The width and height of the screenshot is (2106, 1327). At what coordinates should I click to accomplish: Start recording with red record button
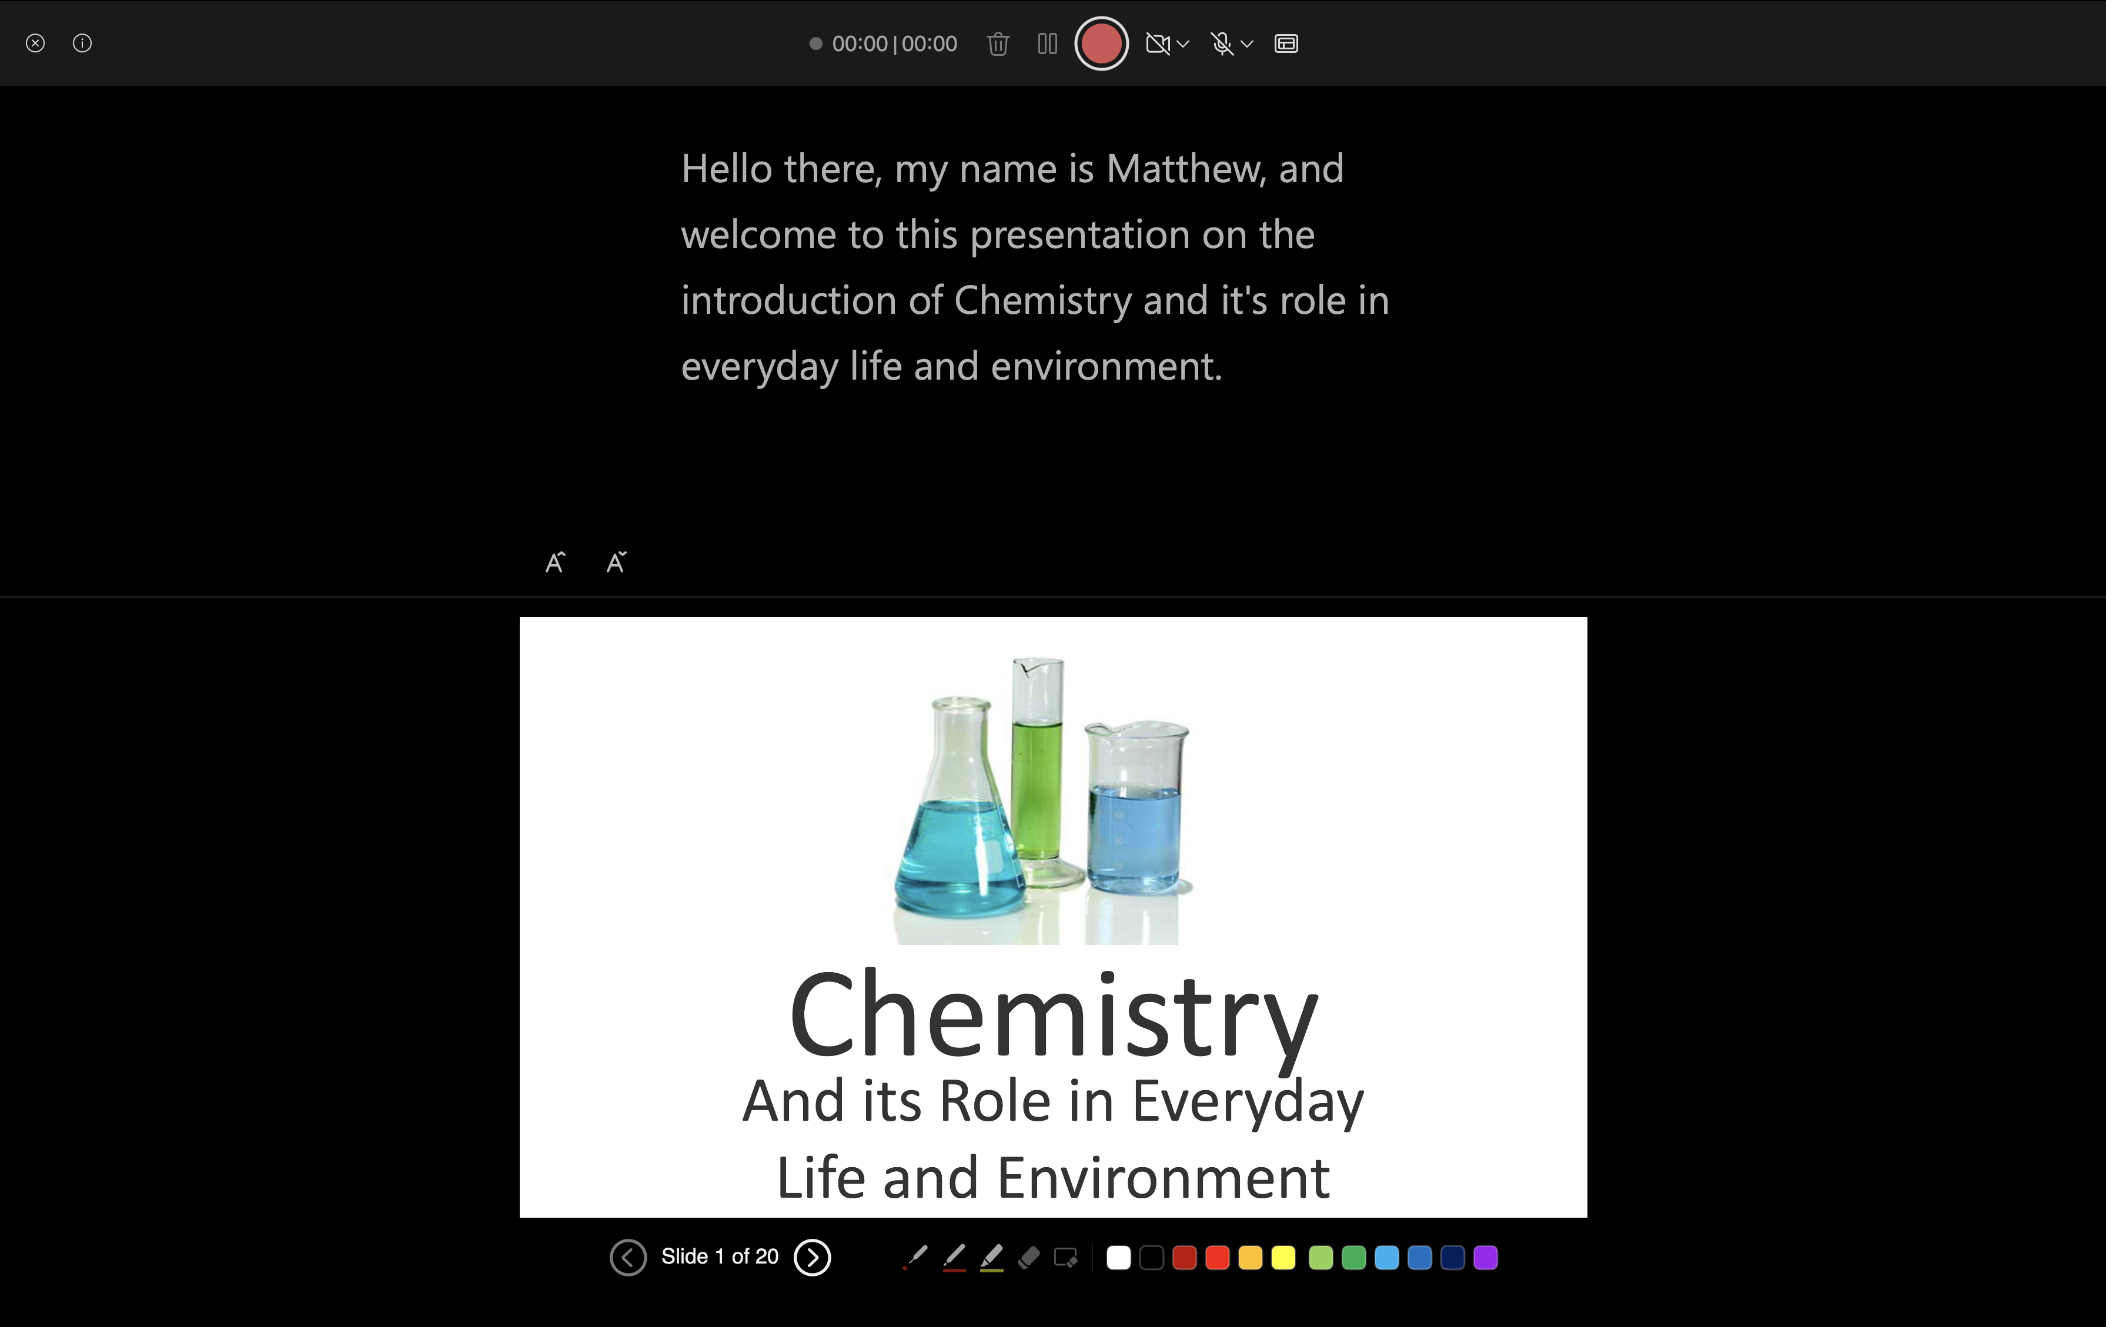pos(1101,43)
